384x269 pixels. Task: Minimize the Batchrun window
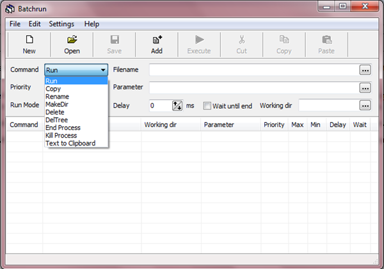[x=326, y=6]
